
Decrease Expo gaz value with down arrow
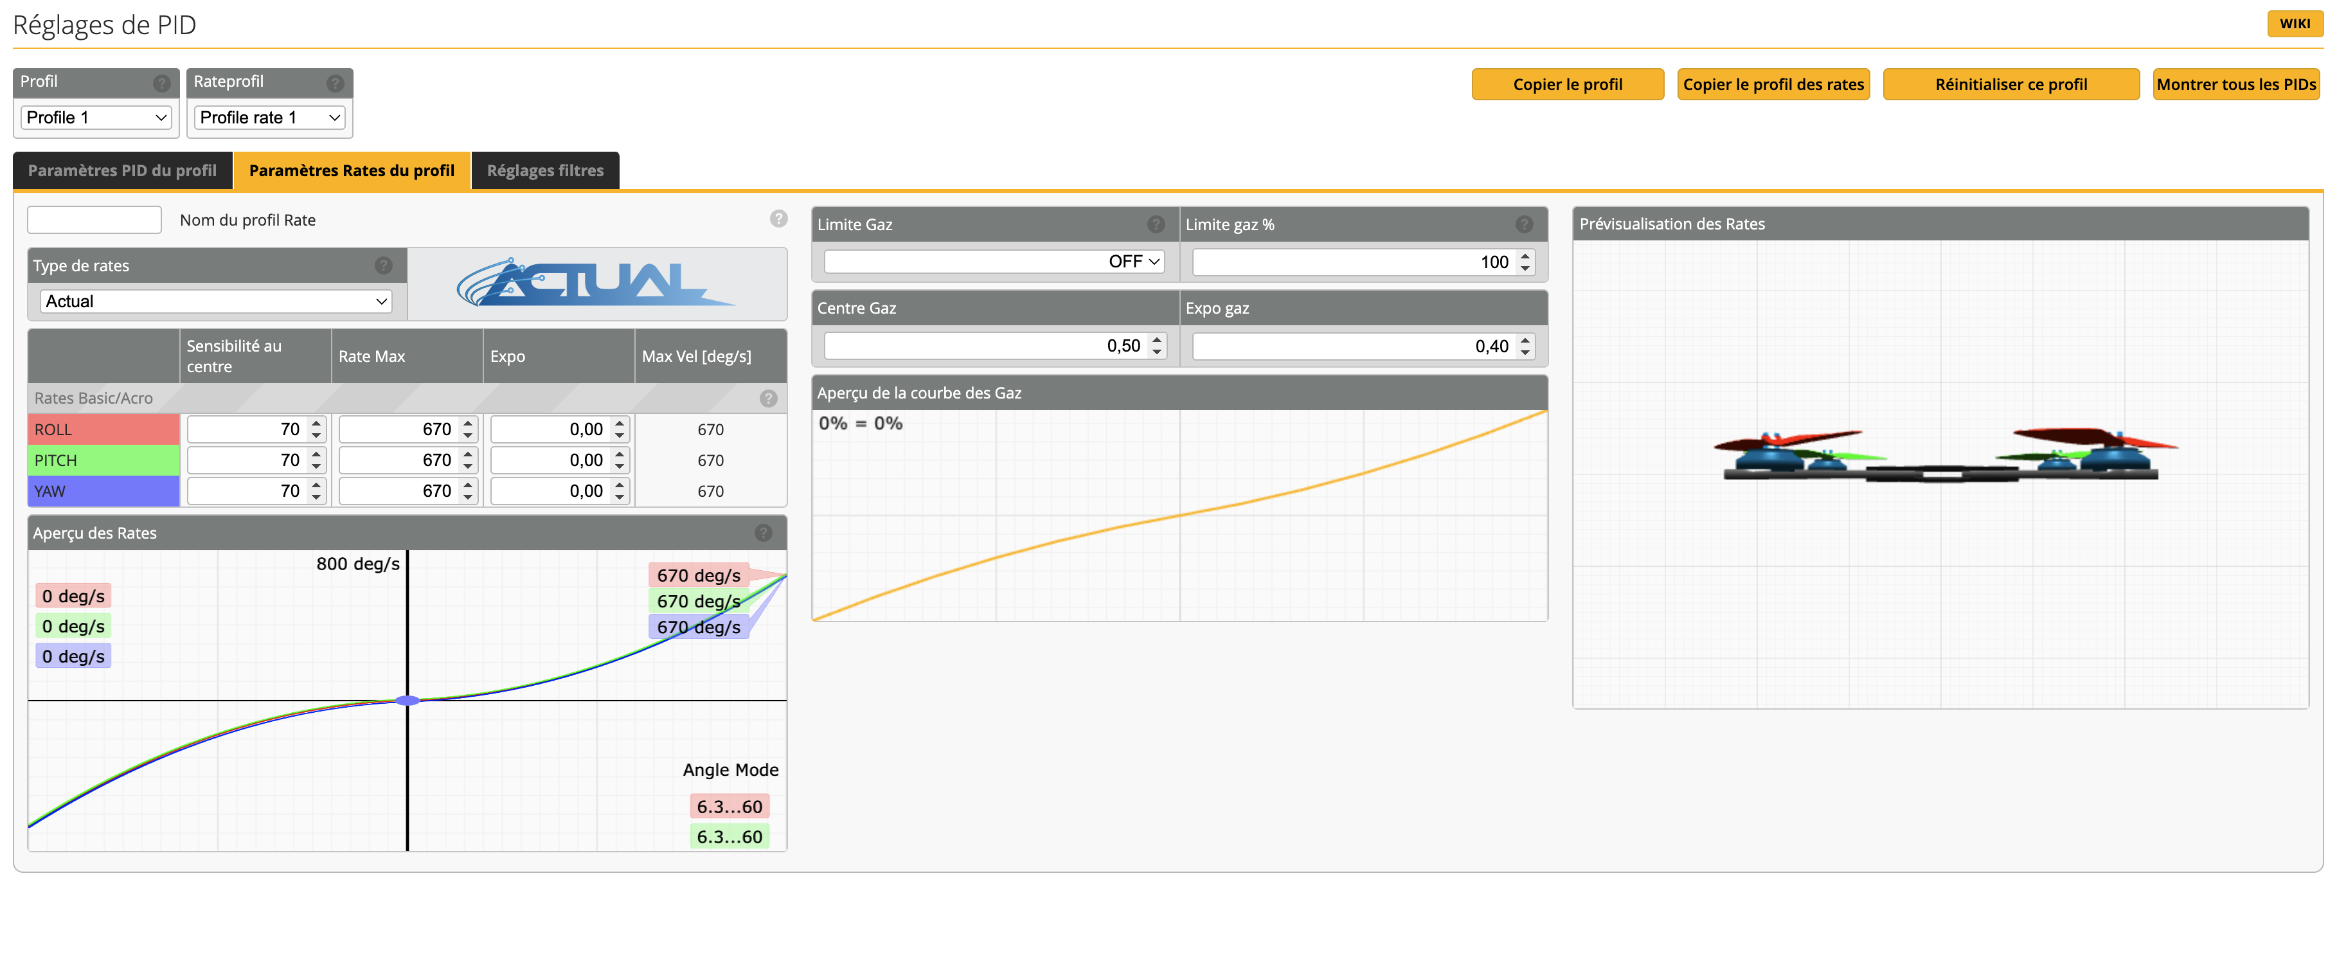pos(1525,352)
